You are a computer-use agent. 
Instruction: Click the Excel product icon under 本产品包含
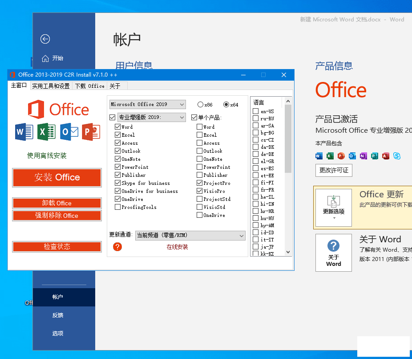click(330, 156)
